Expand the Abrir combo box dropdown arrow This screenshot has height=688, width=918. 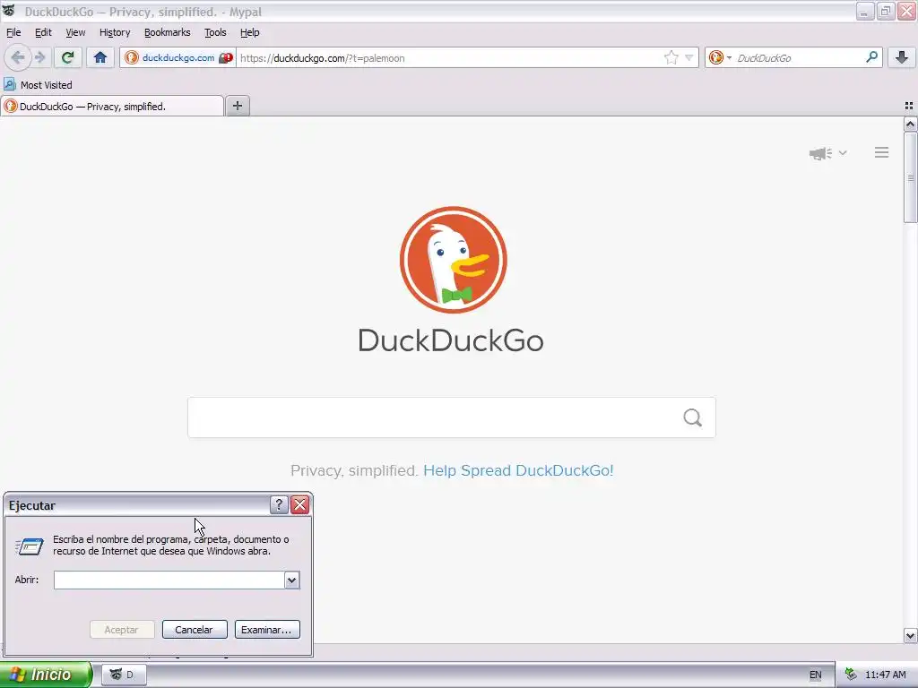(291, 580)
